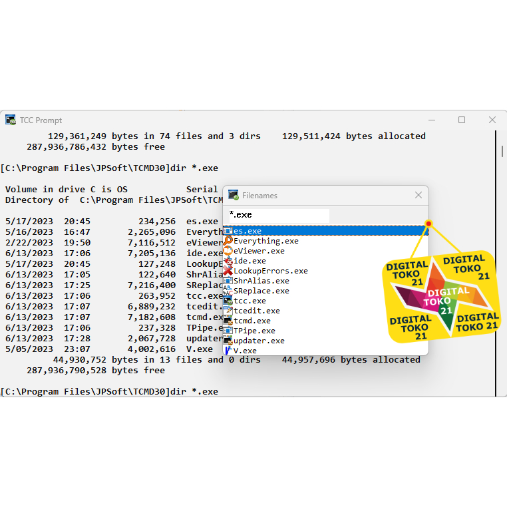Click the eViewer.exe orange icon

[228, 251]
